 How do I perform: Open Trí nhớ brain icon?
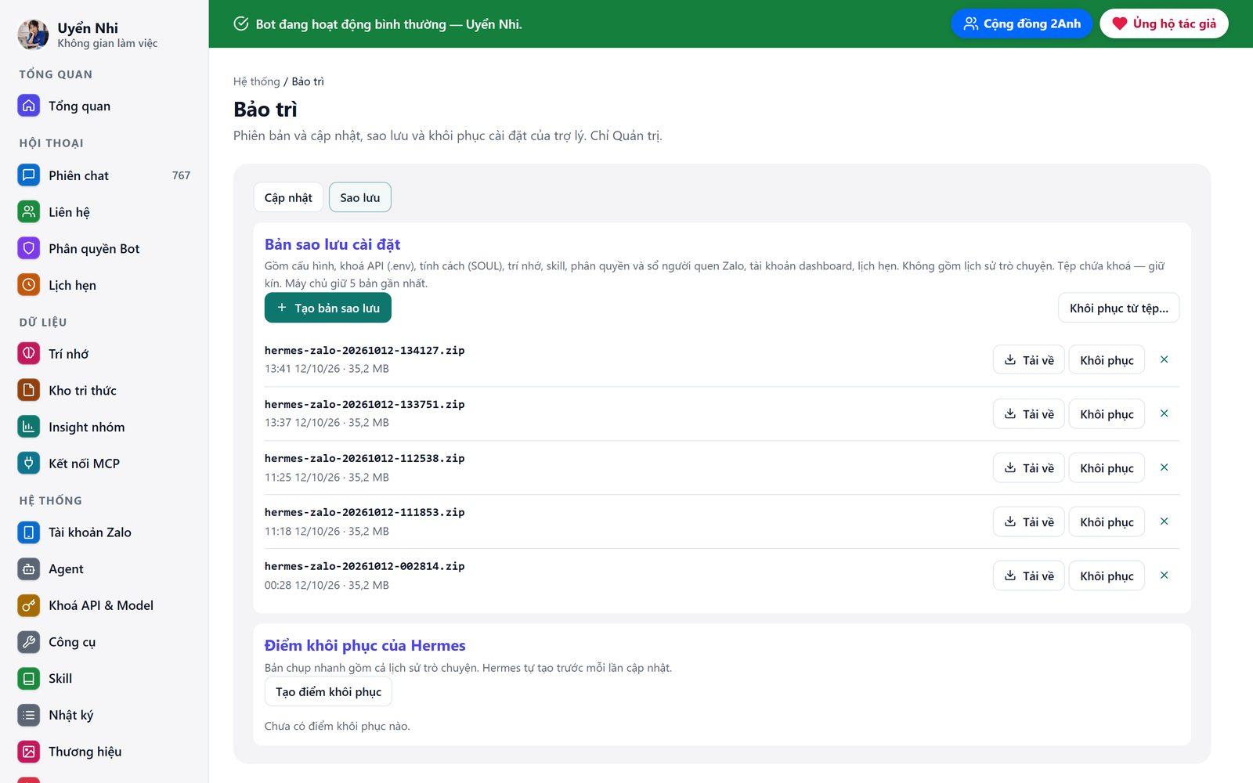pyautogui.click(x=29, y=354)
